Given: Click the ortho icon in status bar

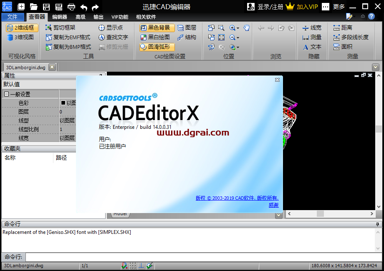Looking at the screenshot, I should point(141,266).
